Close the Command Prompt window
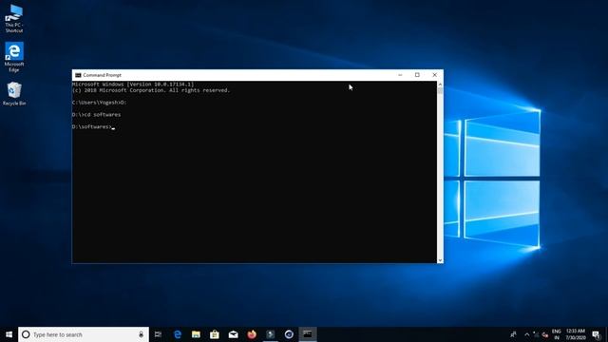The width and height of the screenshot is (608, 342). 435,75
